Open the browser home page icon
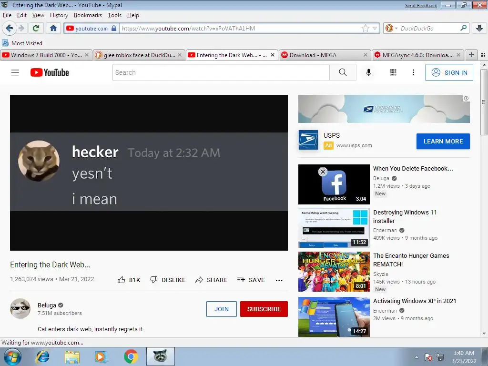 53,28
